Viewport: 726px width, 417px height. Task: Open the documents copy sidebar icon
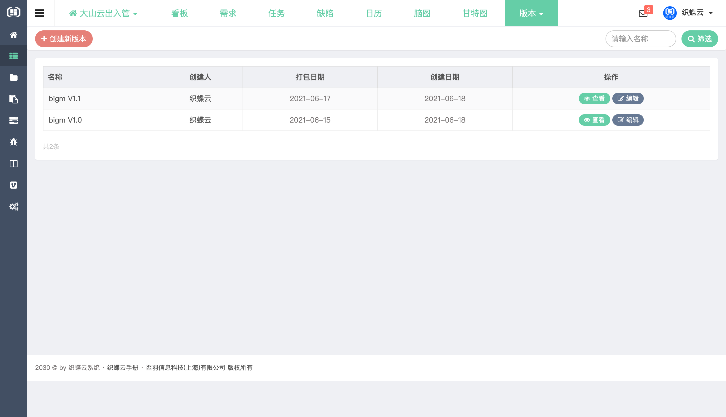13,99
